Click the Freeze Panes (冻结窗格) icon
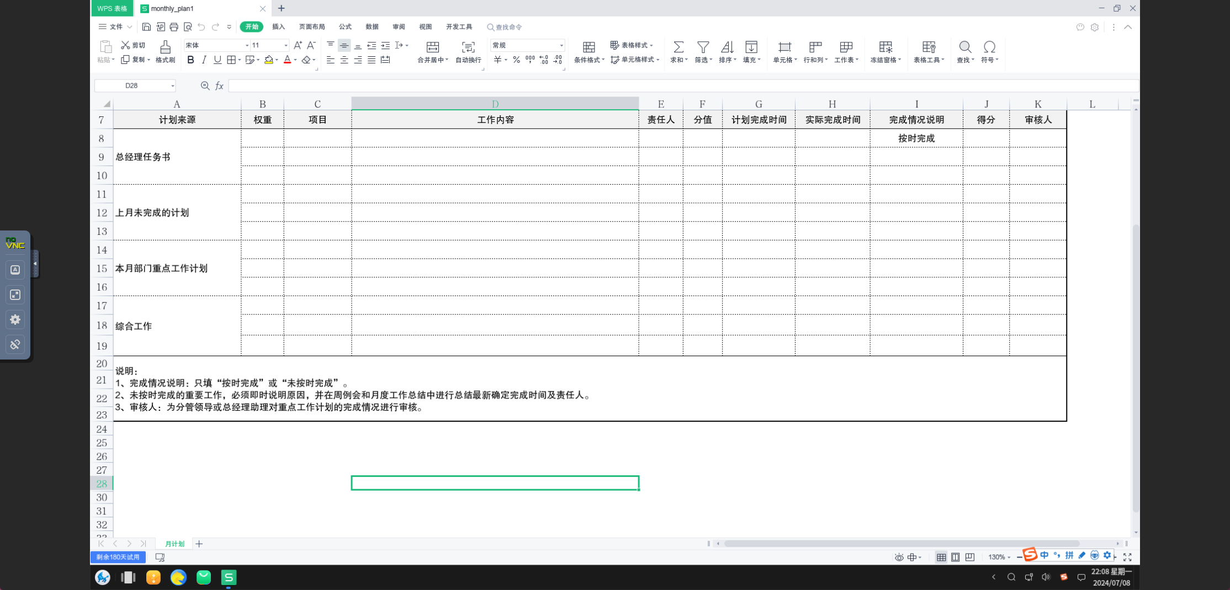 pyautogui.click(x=886, y=47)
